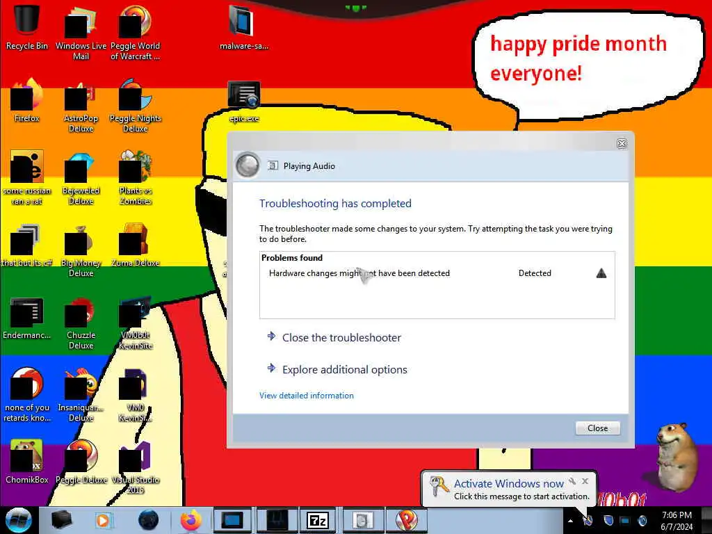Viewport: 712px width, 534px height.
Task: Click the warning triangle icon in Problems found
Action: tap(601, 273)
